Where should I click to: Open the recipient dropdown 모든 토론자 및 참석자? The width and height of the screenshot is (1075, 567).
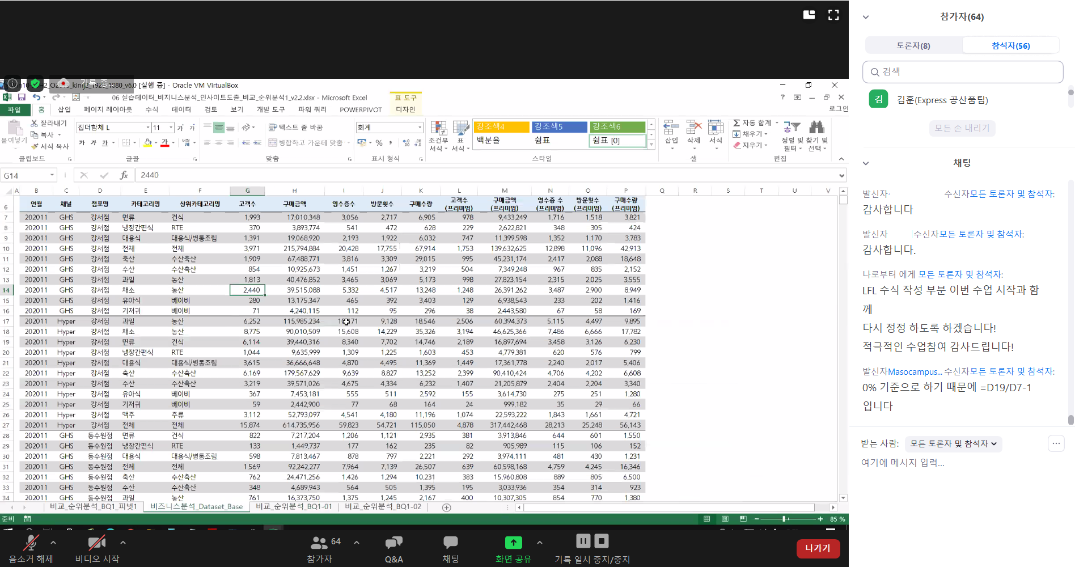click(953, 444)
